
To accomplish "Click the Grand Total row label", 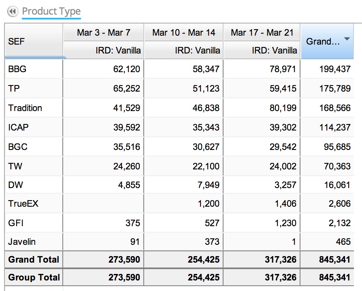I will tap(34, 259).
